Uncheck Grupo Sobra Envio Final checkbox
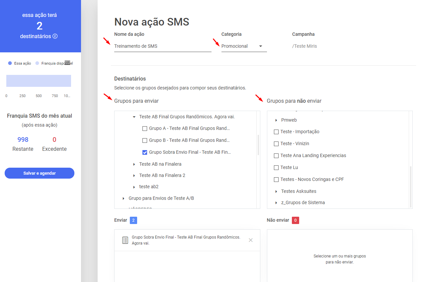427x282 pixels. coord(145,152)
